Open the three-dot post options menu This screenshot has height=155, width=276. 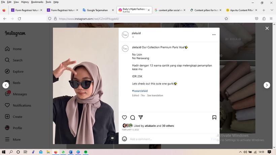pos(214,35)
